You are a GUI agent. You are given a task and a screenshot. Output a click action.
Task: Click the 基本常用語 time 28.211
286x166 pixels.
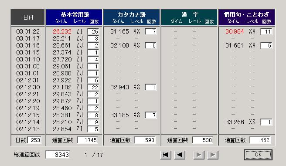click(62, 38)
